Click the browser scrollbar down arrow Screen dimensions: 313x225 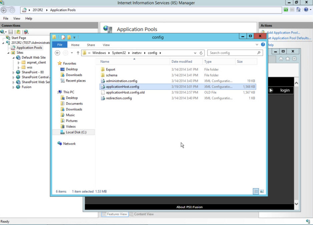point(296,204)
